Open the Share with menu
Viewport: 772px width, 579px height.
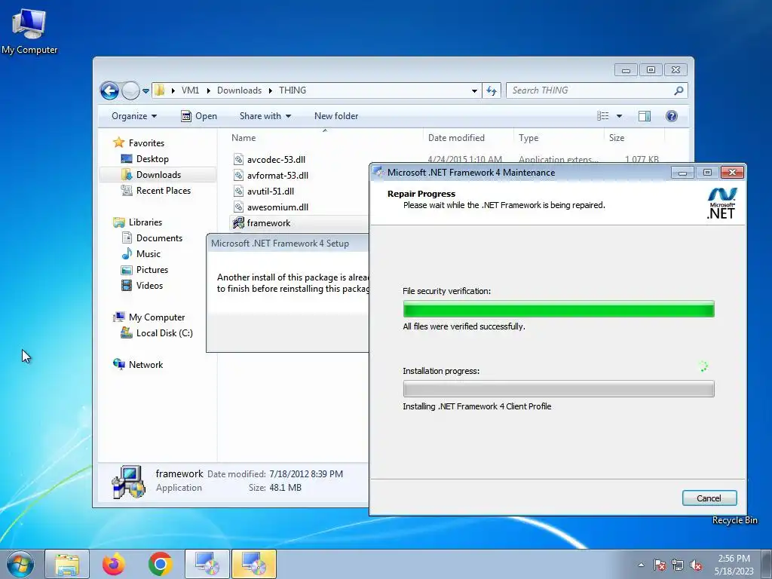click(x=265, y=116)
